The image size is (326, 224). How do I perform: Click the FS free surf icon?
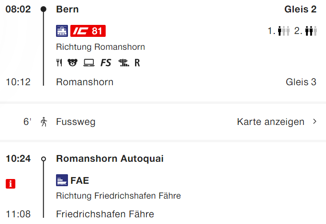[106, 63]
